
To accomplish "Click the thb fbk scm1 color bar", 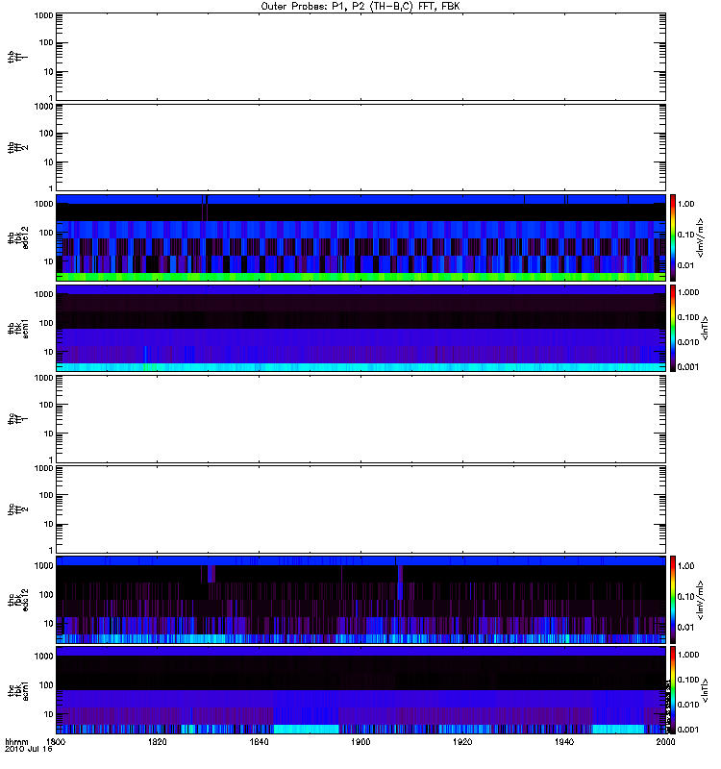I will tap(673, 328).
